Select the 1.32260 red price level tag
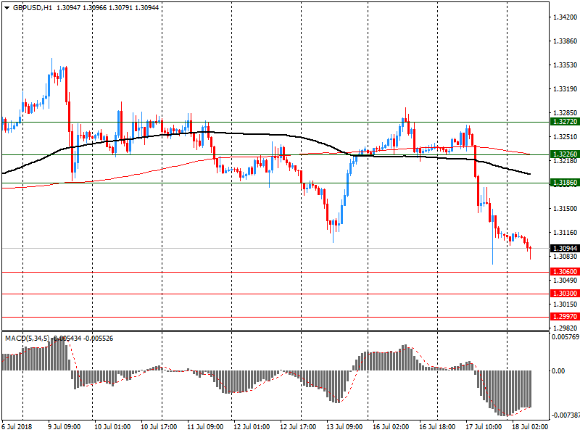The height and width of the screenshot is (435, 580). [x=562, y=154]
